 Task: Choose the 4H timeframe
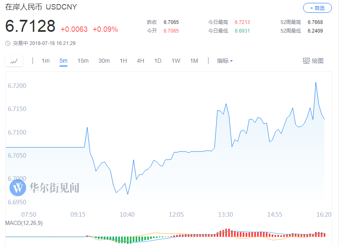click(141, 61)
